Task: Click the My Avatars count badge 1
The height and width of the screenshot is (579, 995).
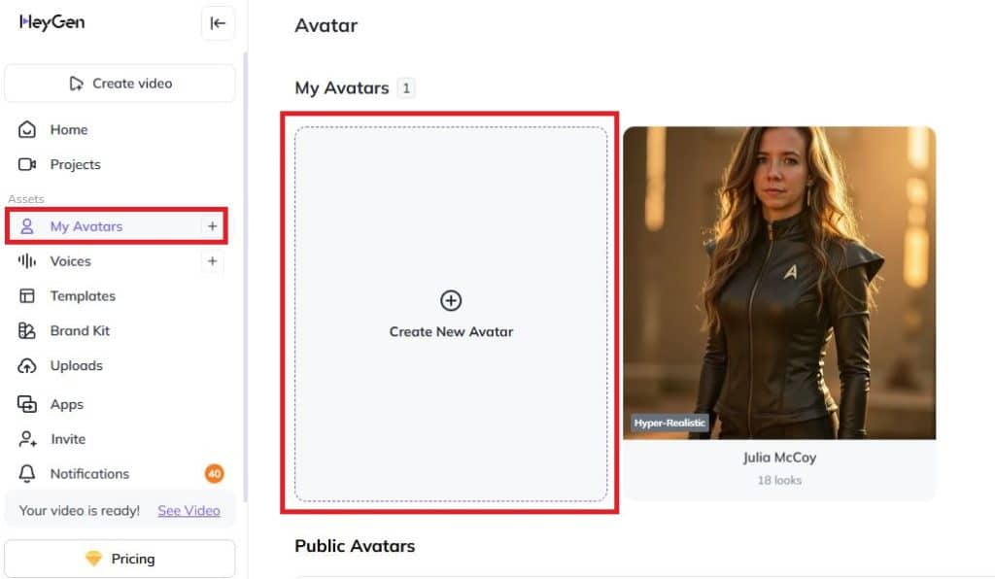Action: point(406,88)
